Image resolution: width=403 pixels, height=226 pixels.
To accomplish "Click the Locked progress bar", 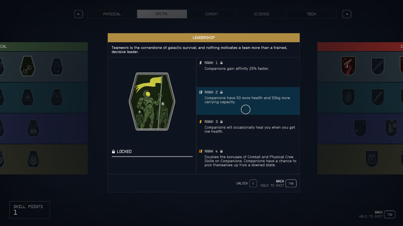I will 152,156.
